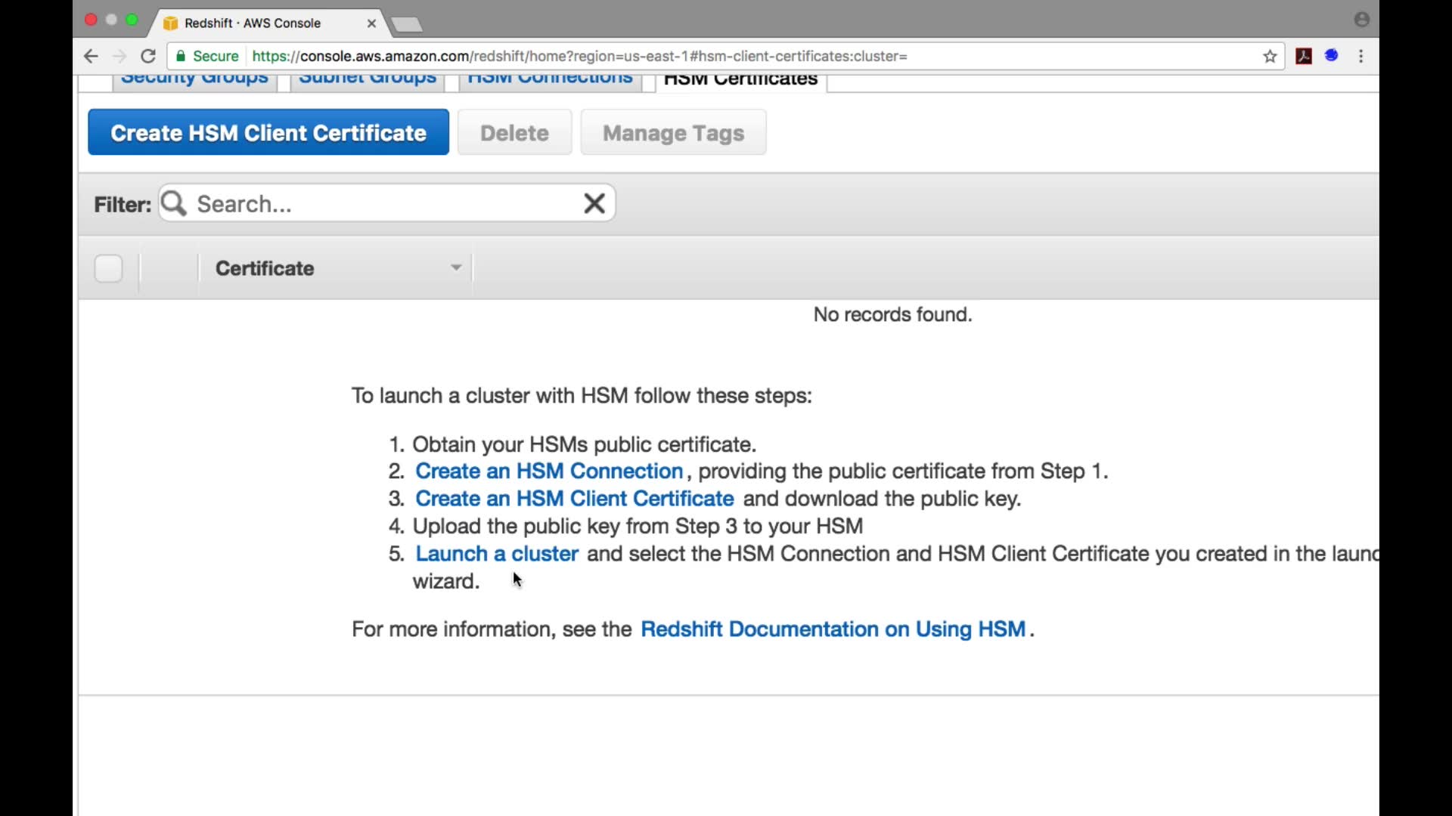Click the Chrome profile avatar icon
This screenshot has height=816, width=1452.
(x=1362, y=20)
